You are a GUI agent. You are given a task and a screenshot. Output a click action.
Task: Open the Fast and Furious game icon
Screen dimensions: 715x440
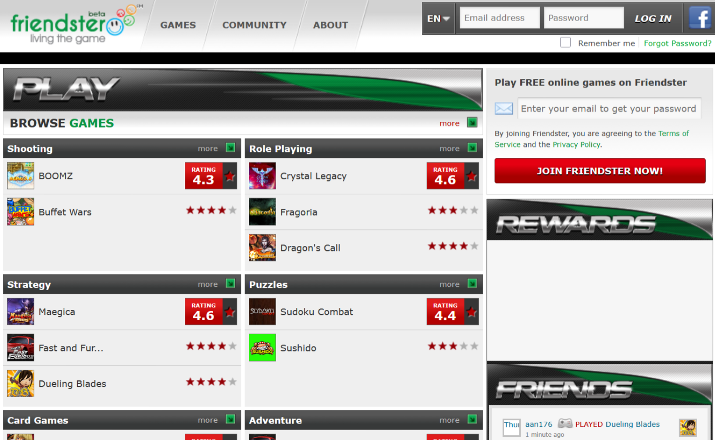pos(21,348)
